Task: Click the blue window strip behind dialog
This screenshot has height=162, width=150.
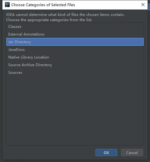Action: [x=149, y=6]
